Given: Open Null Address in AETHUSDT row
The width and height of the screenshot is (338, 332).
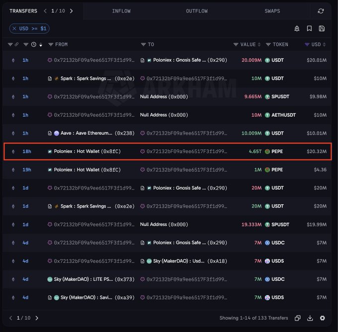Looking at the screenshot, I should point(164,115).
